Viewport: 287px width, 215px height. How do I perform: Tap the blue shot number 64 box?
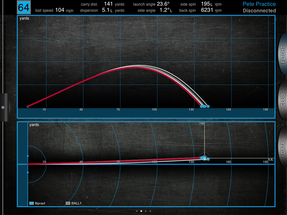point(24,7)
